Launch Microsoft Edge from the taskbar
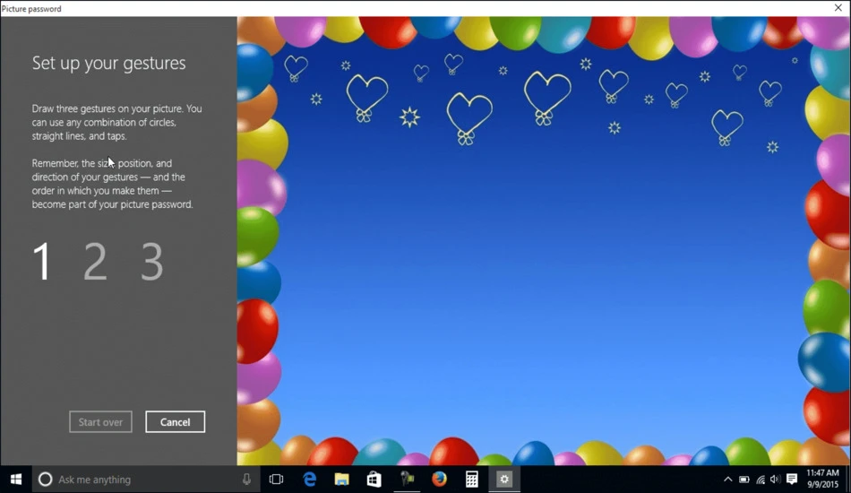 click(309, 480)
